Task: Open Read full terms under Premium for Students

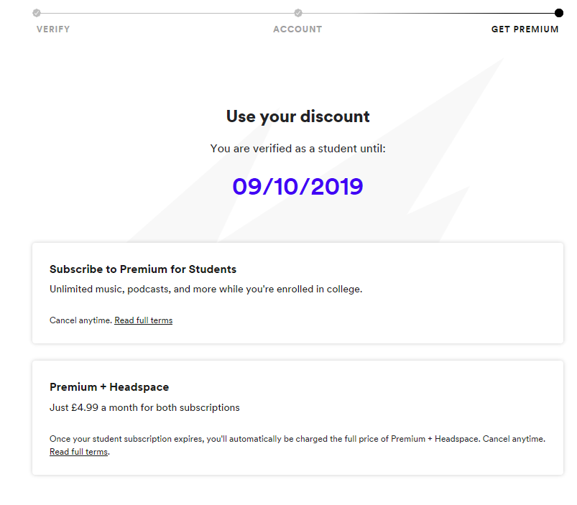Action: (x=144, y=320)
